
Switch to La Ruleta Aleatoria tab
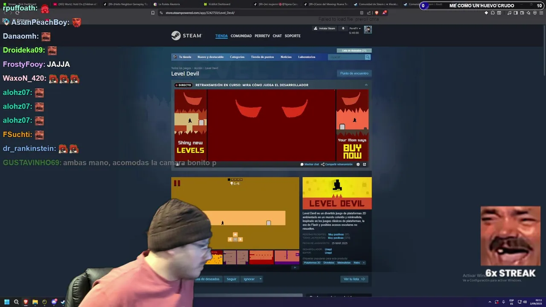coord(169,4)
